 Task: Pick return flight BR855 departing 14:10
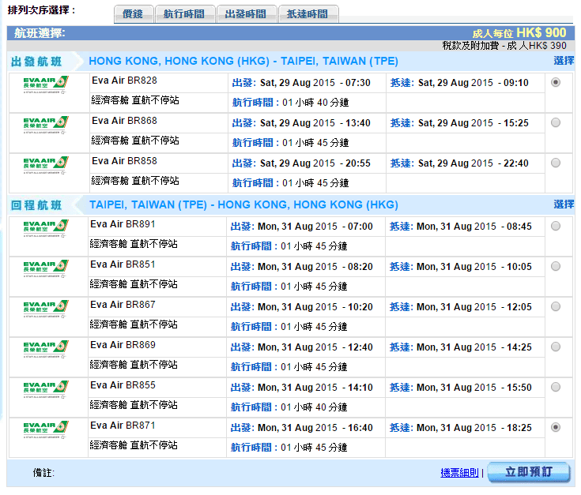tap(556, 387)
